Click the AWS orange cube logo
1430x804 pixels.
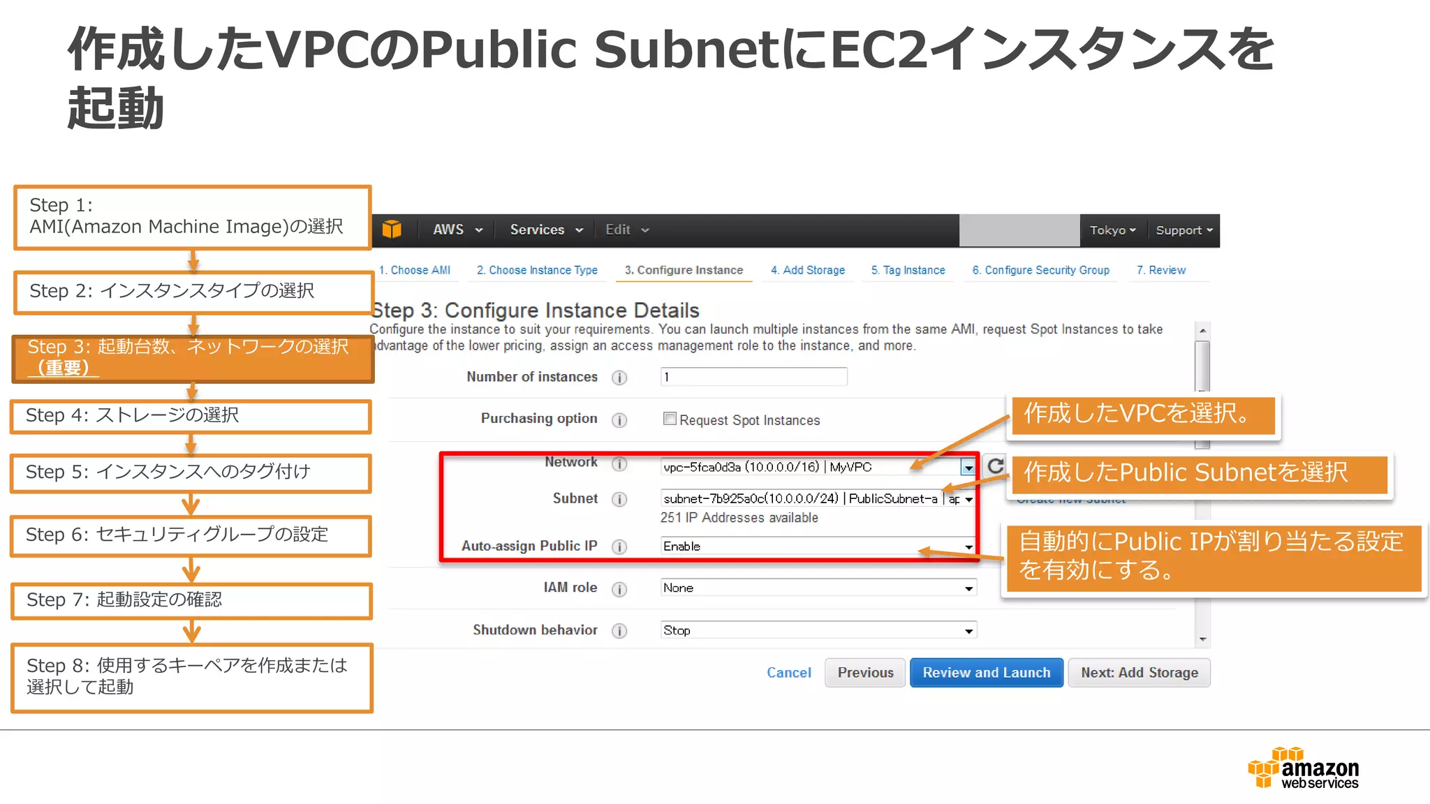392,230
